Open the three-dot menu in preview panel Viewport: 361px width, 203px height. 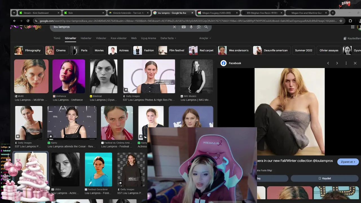point(346,63)
